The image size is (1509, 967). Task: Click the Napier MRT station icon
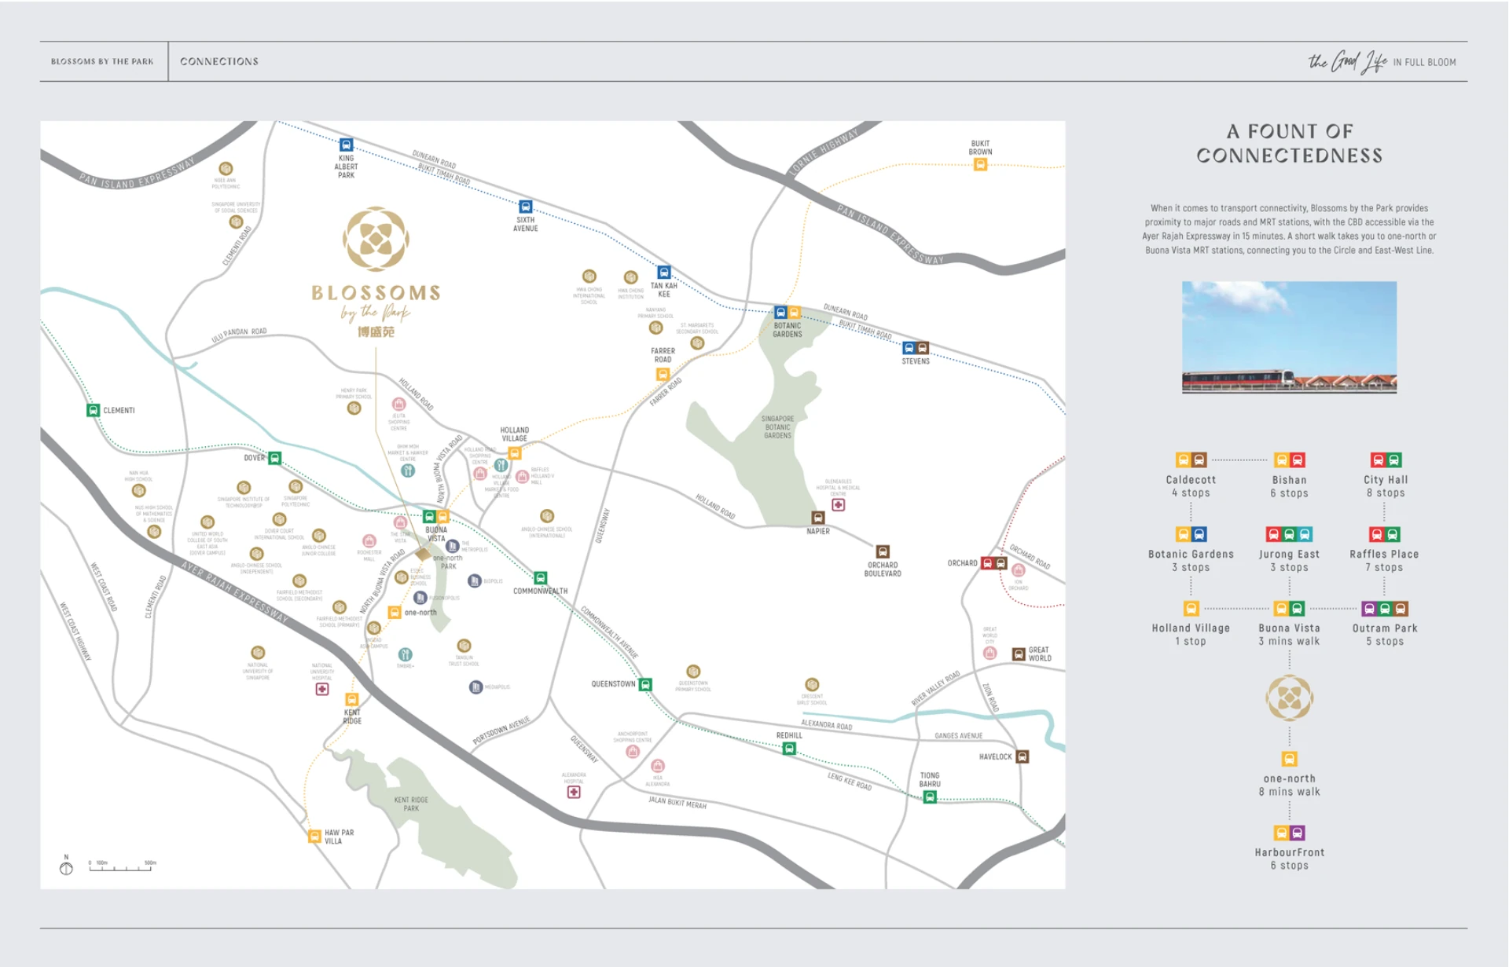click(x=817, y=518)
